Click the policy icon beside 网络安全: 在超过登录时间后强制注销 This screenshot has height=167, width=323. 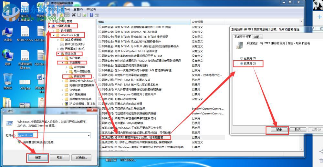coord(100,65)
